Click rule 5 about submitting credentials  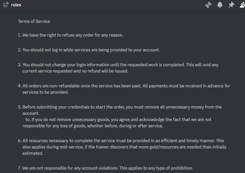(x=122, y=107)
